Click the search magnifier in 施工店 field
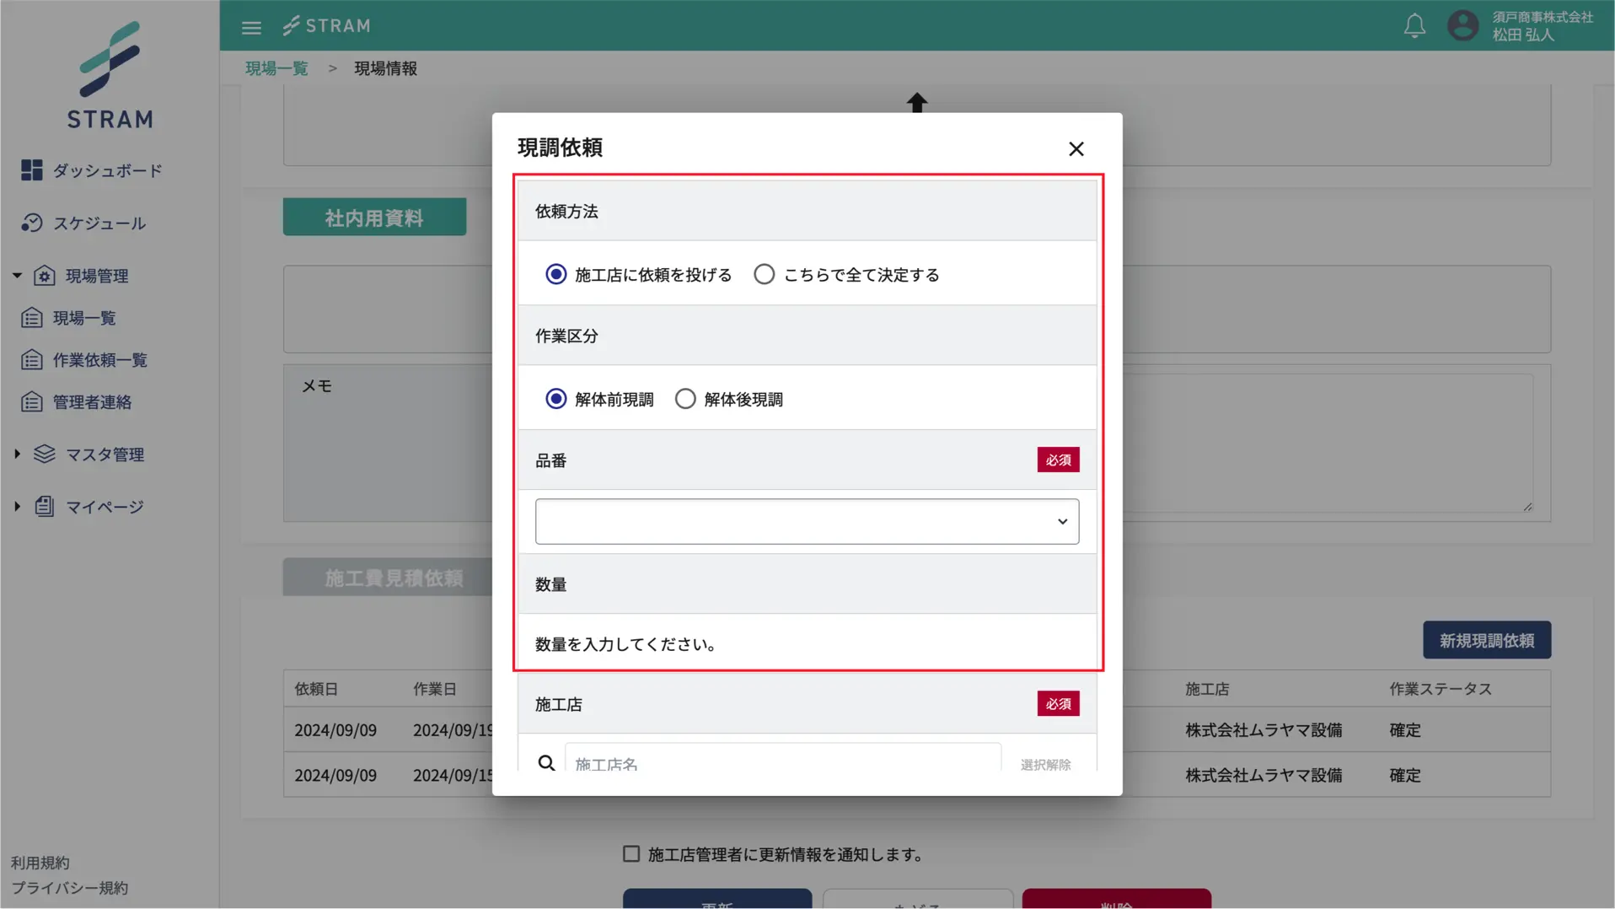This screenshot has height=909, width=1615. (x=547, y=761)
